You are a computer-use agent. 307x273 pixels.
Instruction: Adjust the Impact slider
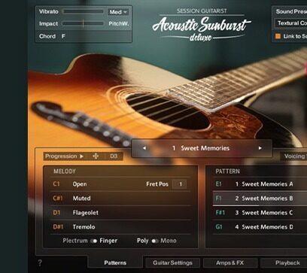click(83, 23)
